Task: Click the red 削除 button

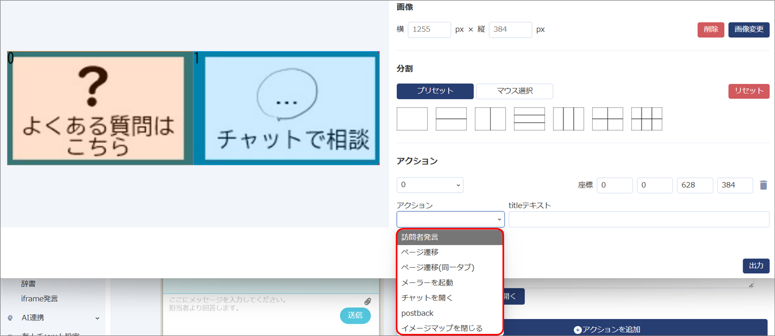Action: click(711, 29)
